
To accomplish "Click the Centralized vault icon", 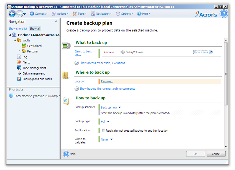I will point(24,46).
